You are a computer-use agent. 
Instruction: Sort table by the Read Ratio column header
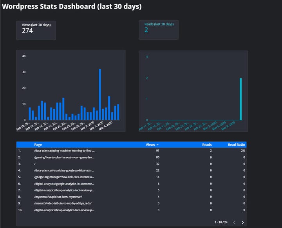[x=236, y=145]
